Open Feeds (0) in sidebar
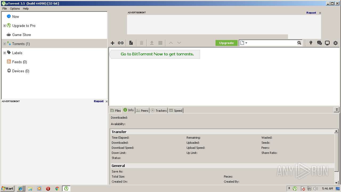Viewport: 341px width, 192px height. tap(54, 62)
